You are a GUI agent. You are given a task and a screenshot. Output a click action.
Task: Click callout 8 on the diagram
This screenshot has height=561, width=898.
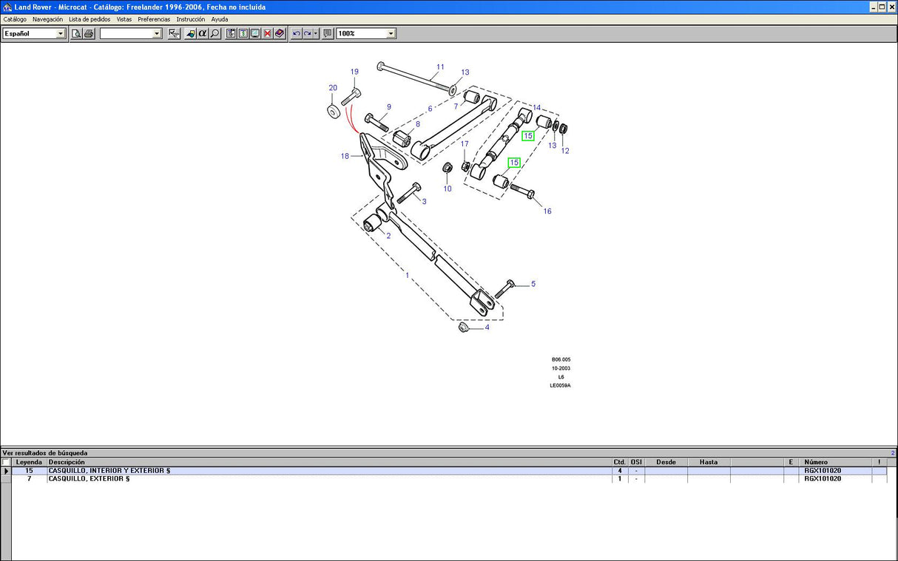tap(417, 124)
